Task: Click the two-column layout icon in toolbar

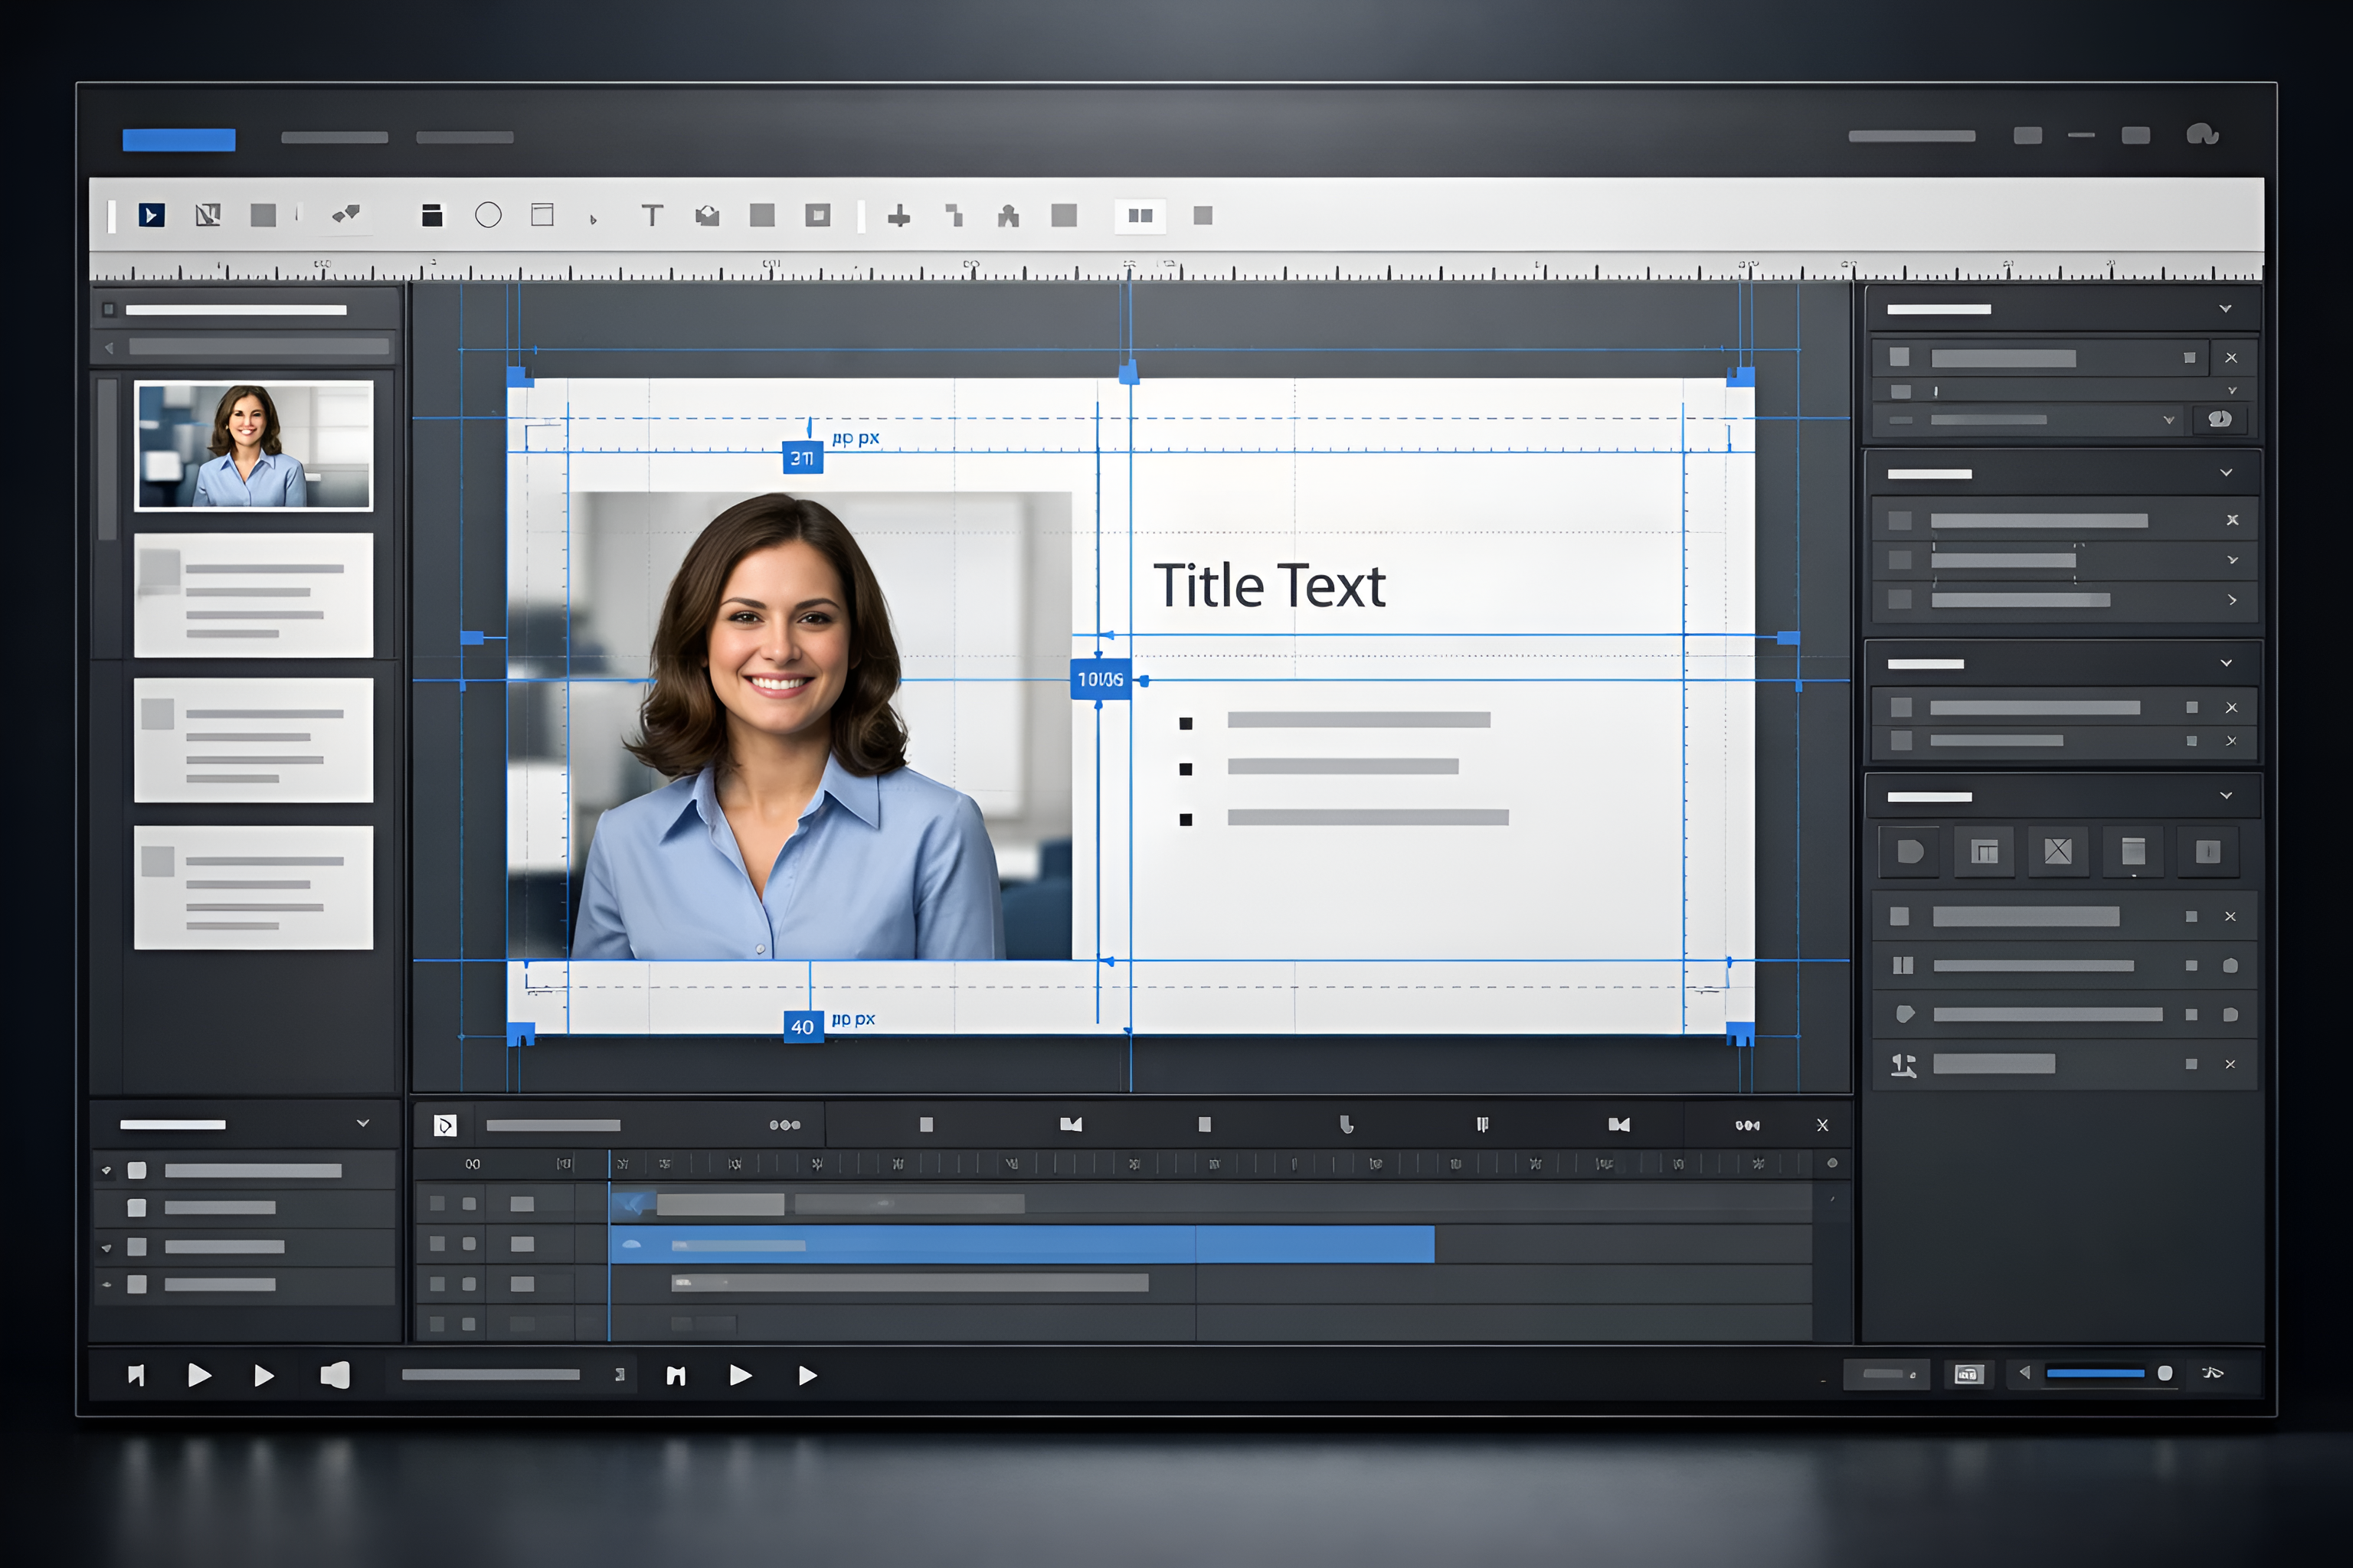Action: [x=1141, y=215]
